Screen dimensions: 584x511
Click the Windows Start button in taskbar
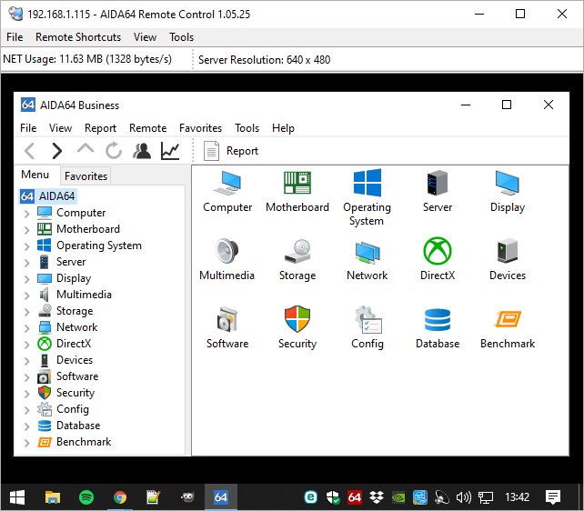point(17,497)
